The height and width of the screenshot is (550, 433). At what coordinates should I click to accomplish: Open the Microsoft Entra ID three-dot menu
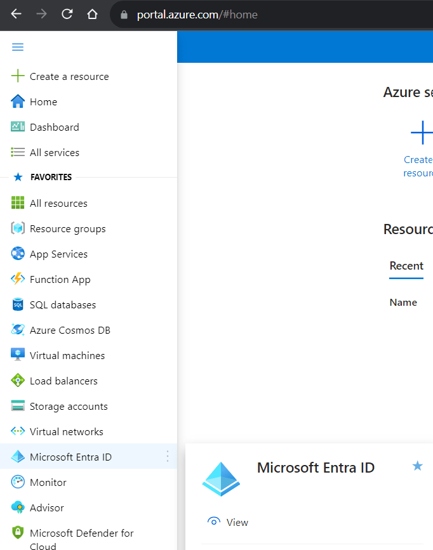click(168, 457)
